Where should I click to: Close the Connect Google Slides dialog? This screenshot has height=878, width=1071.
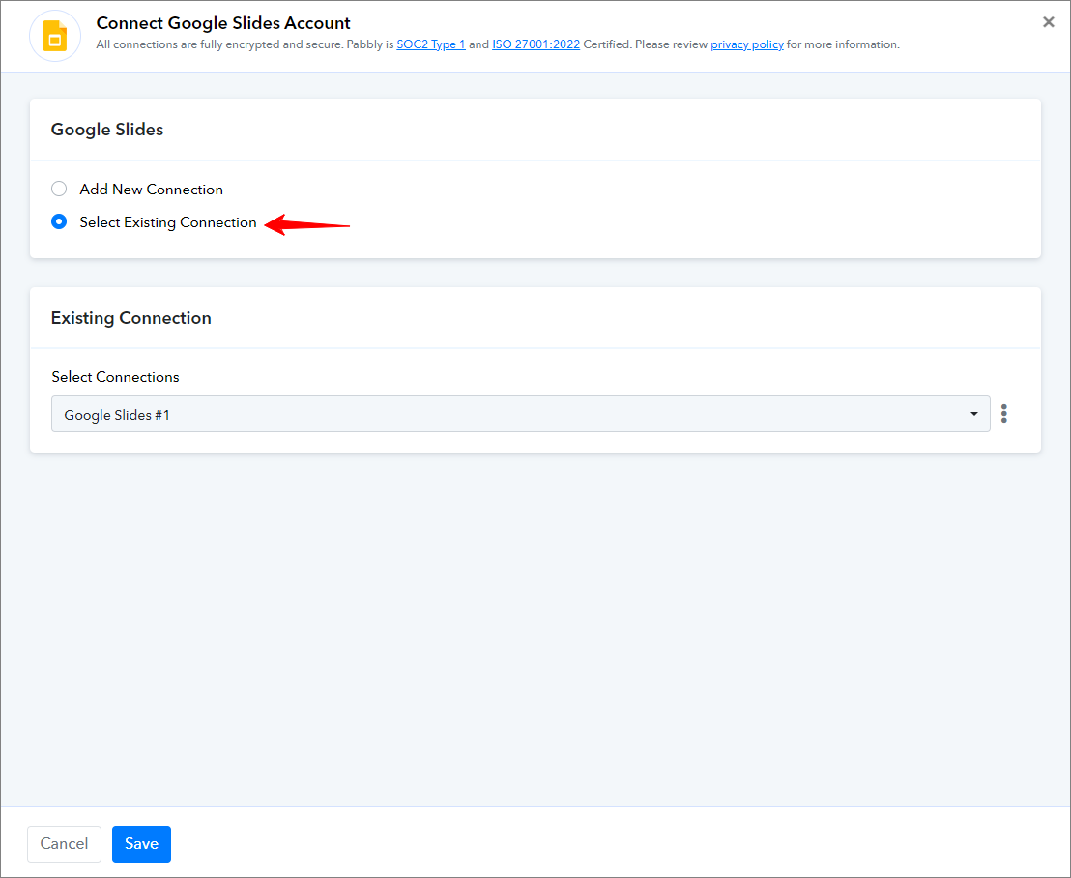[1049, 22]
